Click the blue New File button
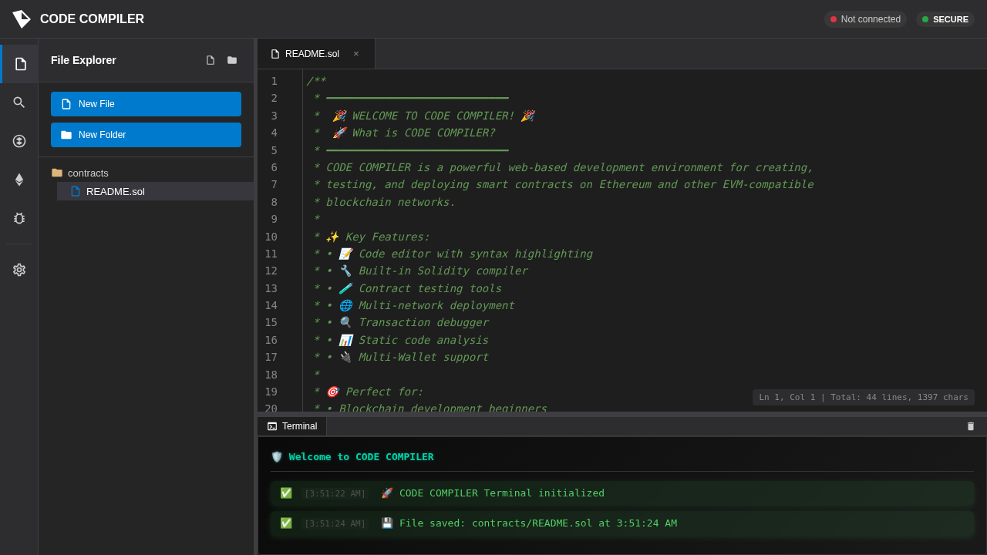987x555 pixels. [146, 104]
